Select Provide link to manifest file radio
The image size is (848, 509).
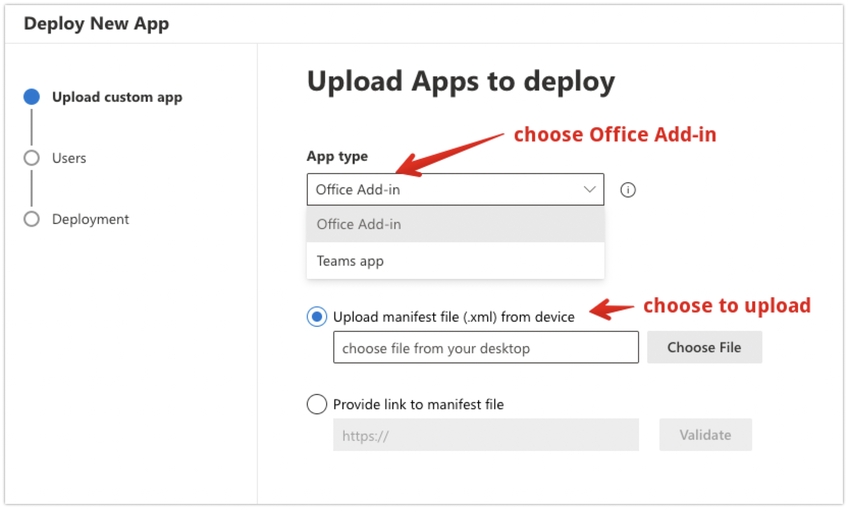316,404
